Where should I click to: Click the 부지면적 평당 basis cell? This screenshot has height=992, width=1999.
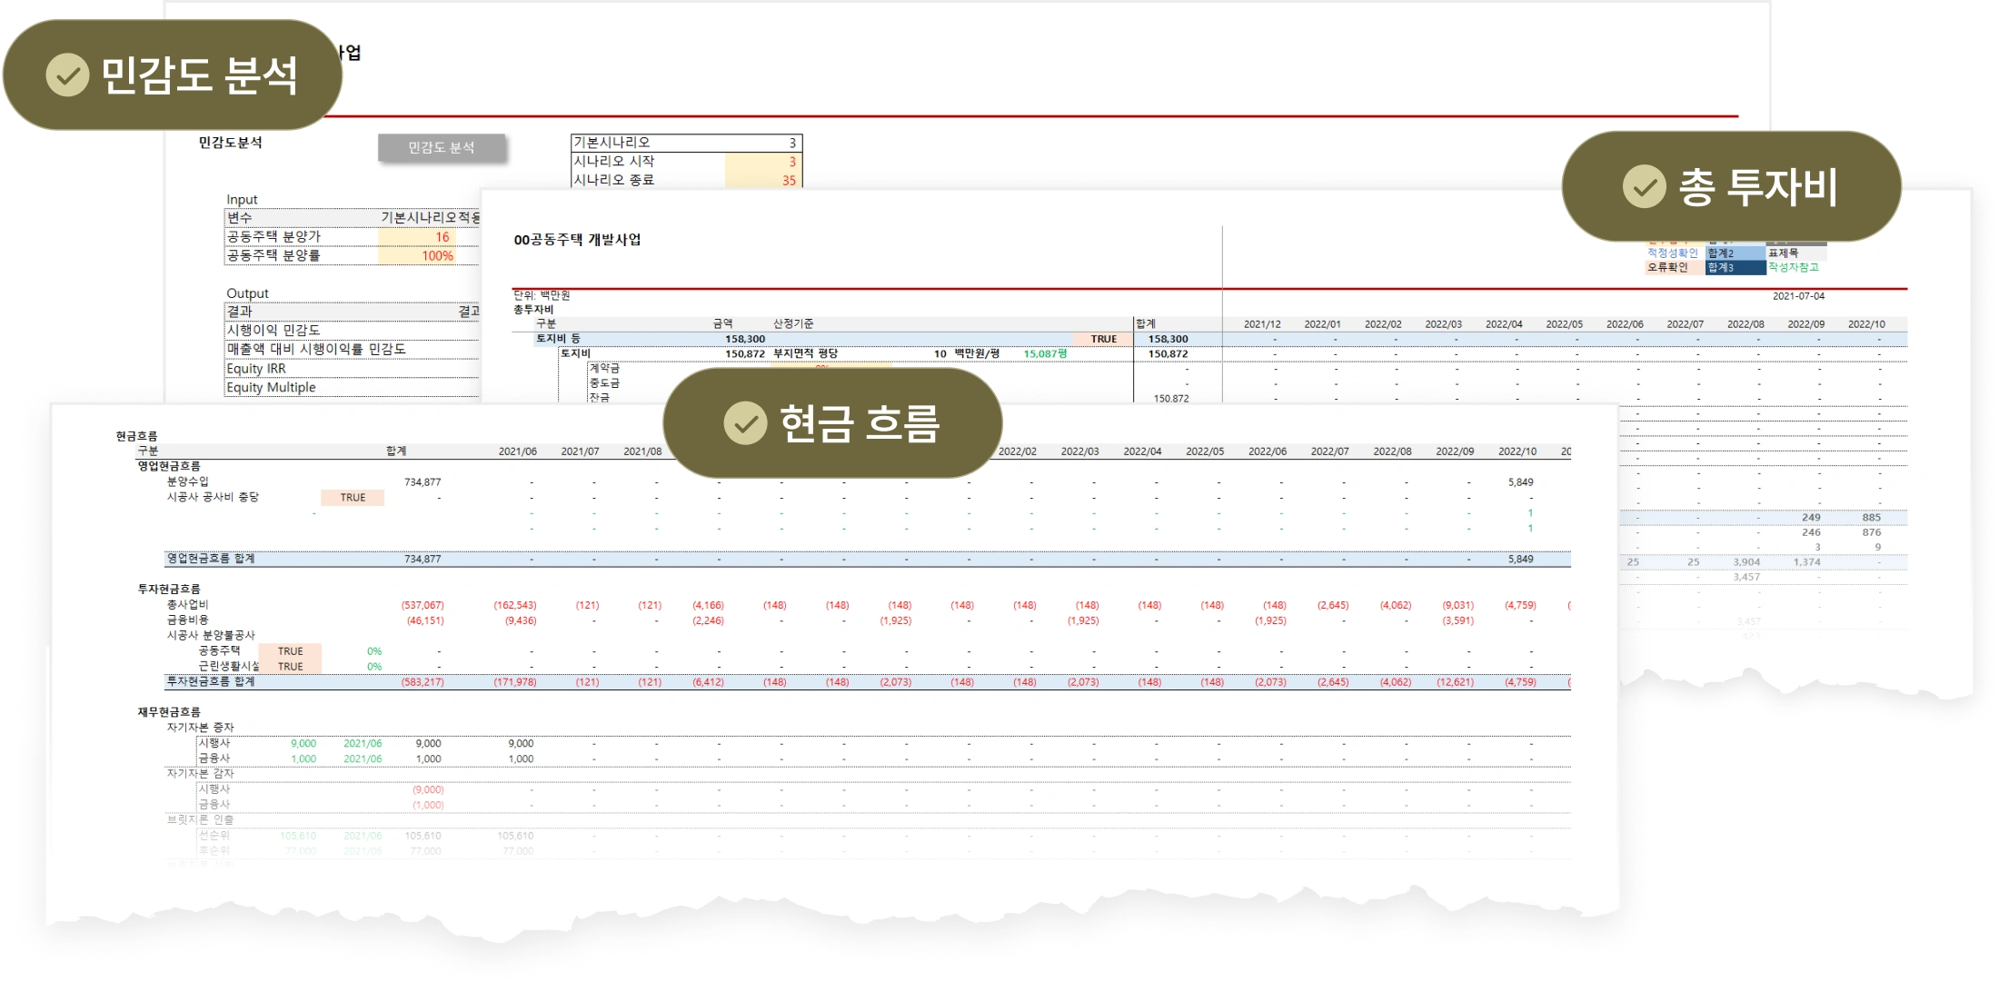pos(806,353)
